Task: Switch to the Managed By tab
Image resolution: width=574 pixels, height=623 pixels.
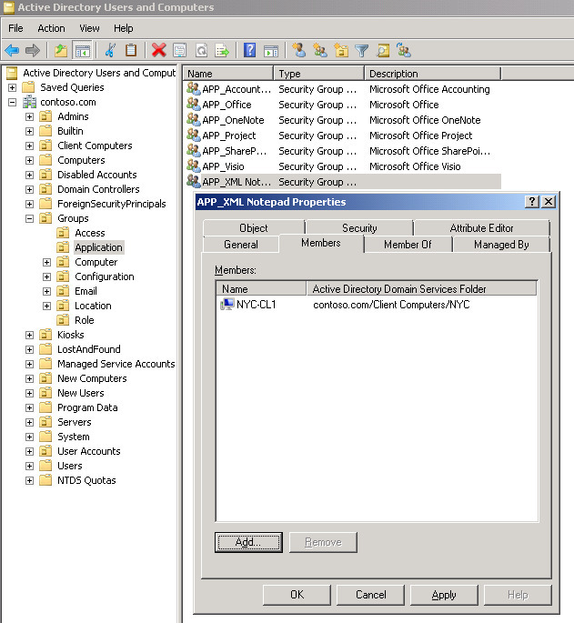Action: [501, 245]
